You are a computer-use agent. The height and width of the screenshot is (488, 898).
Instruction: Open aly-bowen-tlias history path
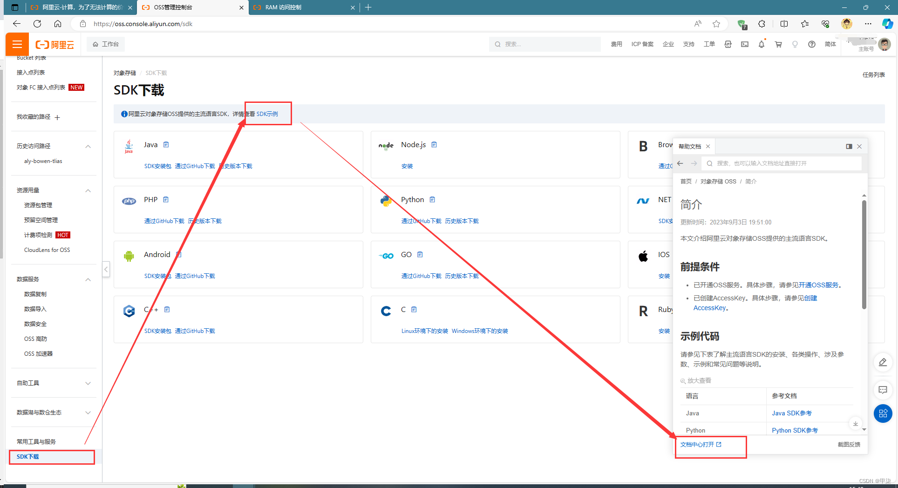(43, 161)
